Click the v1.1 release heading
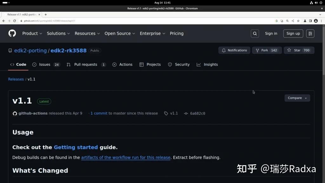The height and width of the screenshot is (183, 325). click(22, 101)
